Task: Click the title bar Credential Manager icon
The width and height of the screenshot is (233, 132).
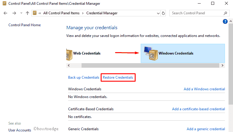Action: [x=4, y=3]
